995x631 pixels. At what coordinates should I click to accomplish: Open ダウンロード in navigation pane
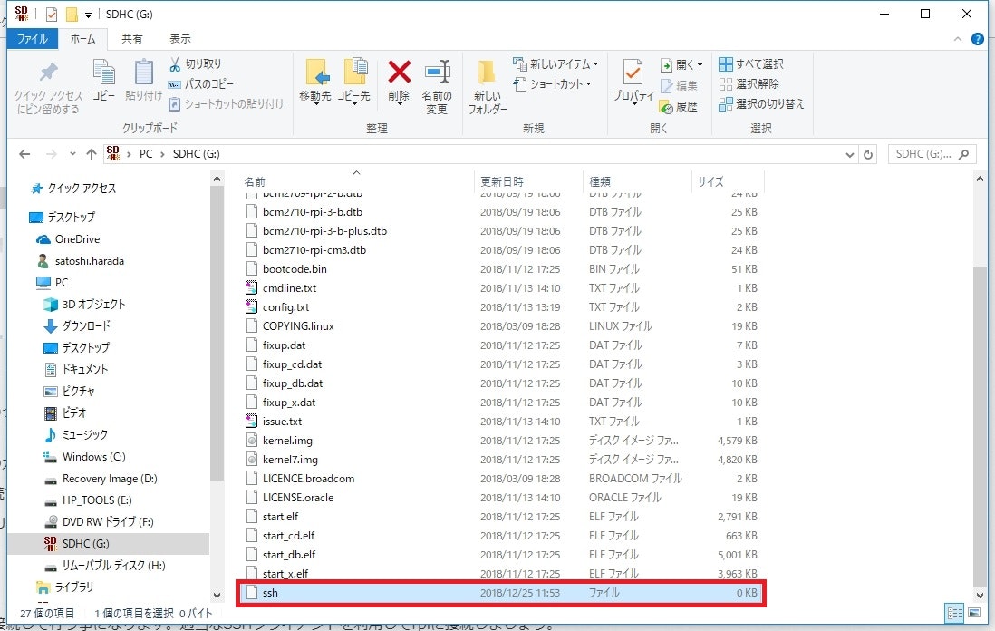pos(86,325)
